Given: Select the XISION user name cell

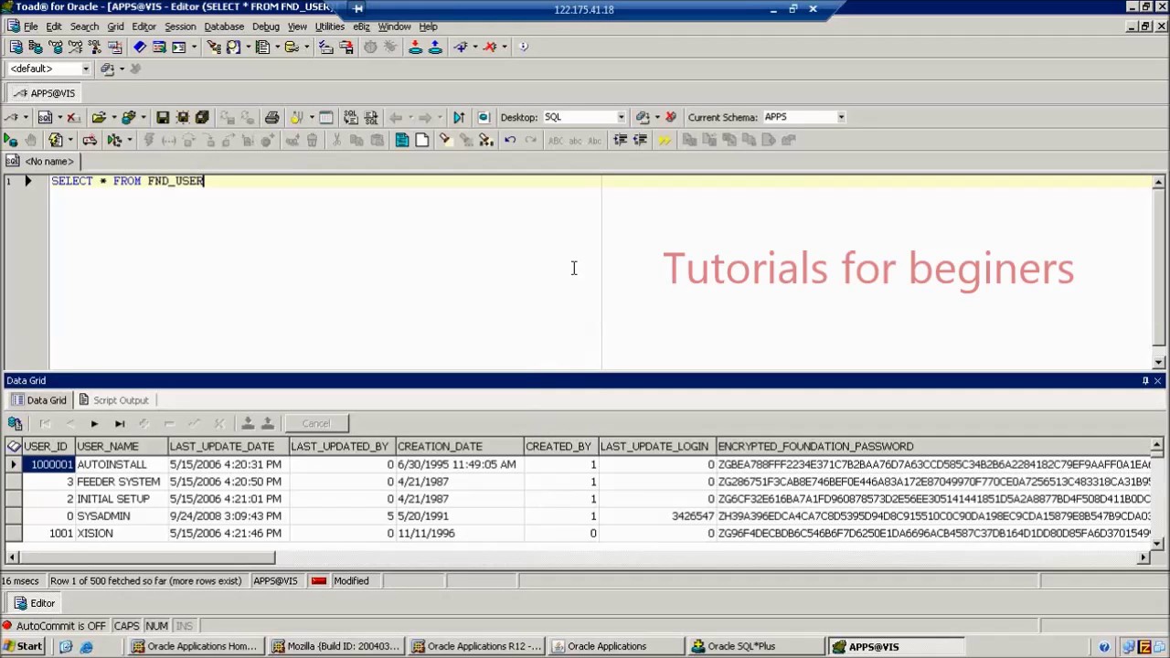Looking at the screenshot, I should click(x=121, y=534).
